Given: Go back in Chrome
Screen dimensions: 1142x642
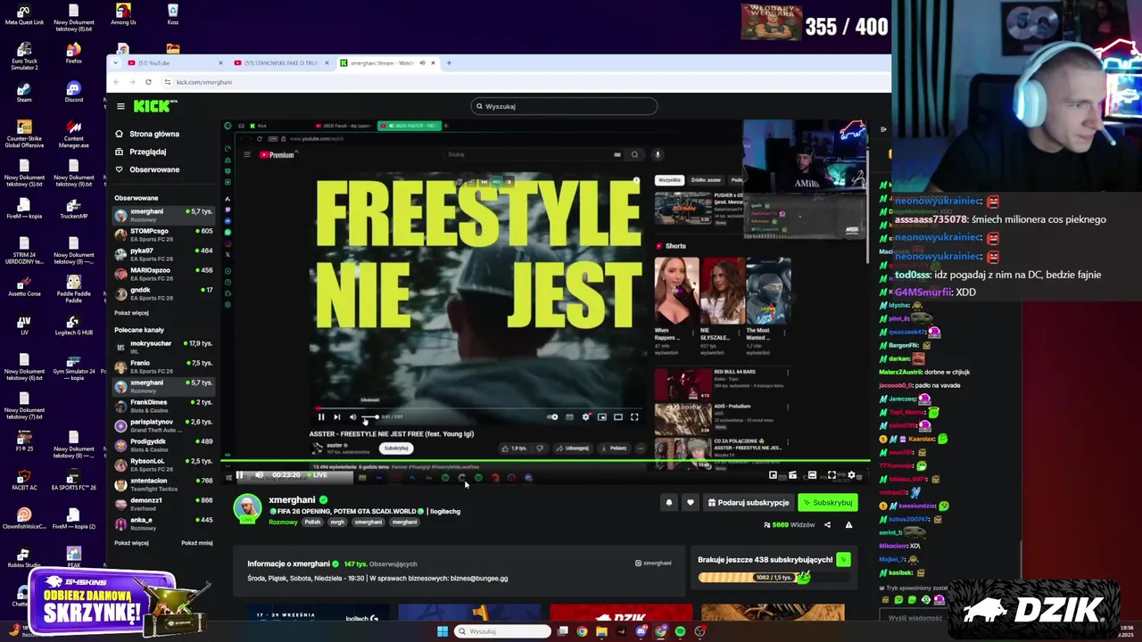Looking at the screenshot, I should tap(116, 82).
